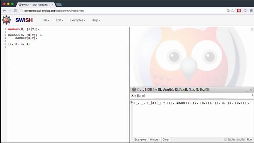
Task: Open the File menu
Action: click(46, 20)
